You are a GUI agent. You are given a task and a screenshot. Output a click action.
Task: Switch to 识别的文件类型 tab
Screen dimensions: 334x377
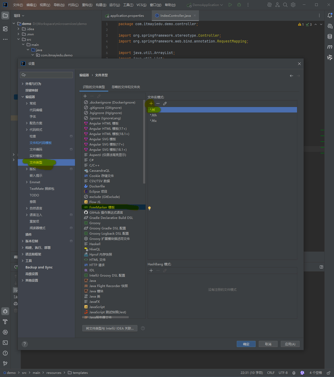pos(94,87)
